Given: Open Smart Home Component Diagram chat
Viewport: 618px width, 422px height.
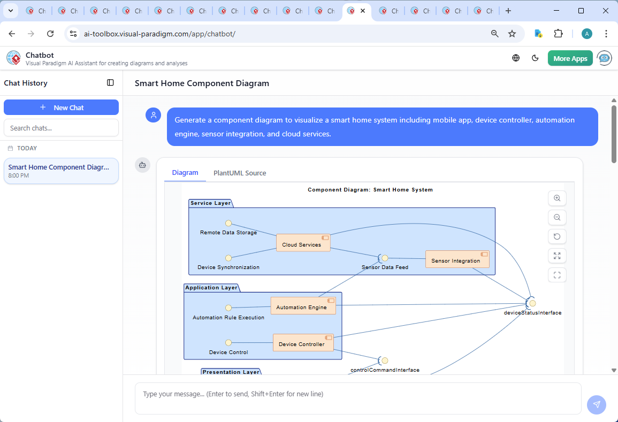Looking at the screenshot, I should coord(61,171).
